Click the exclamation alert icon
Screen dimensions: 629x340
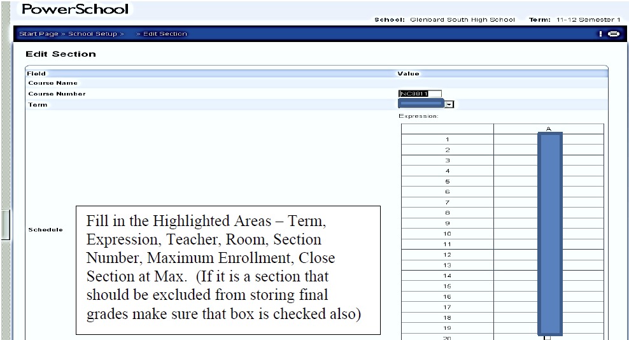pyautogui.click(x=600, y=34)
